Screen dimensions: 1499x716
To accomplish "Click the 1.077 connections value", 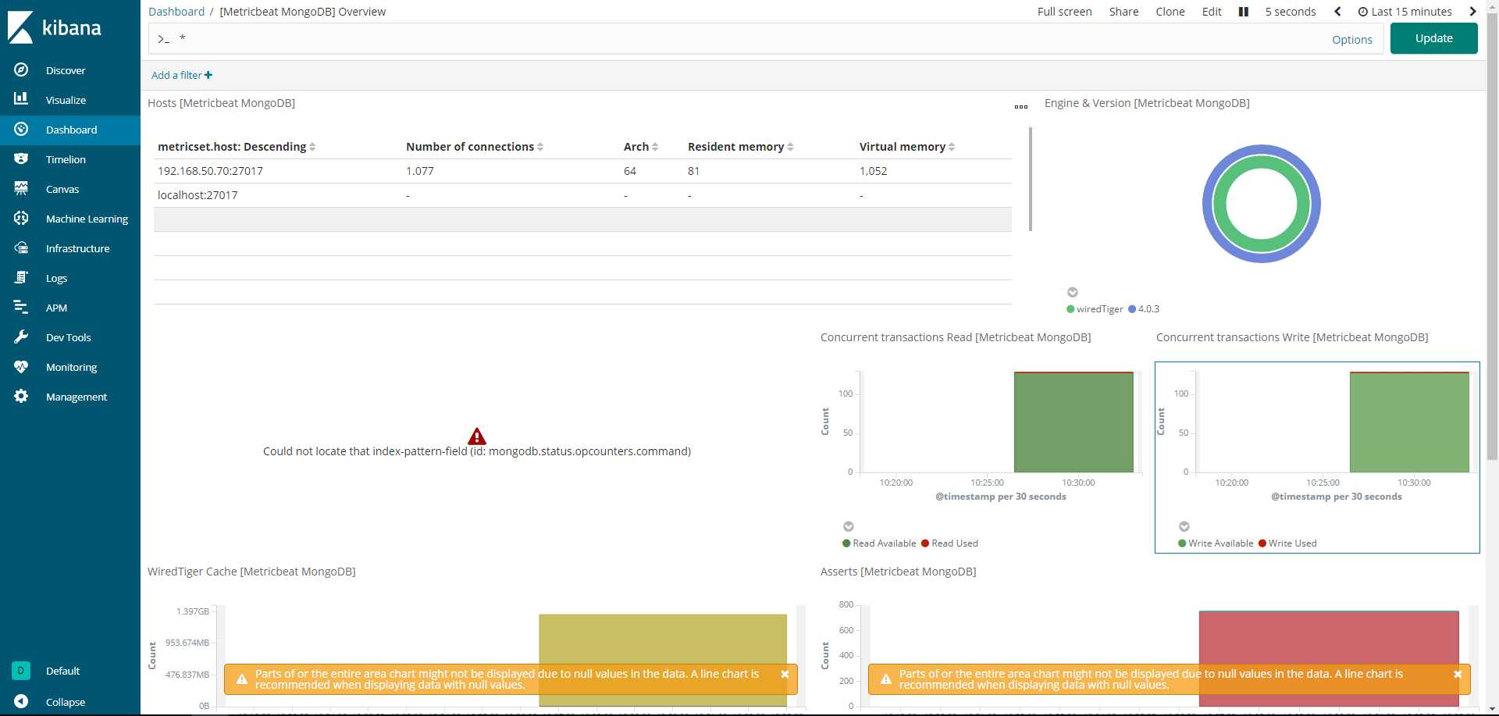I will tap(420, 171).
